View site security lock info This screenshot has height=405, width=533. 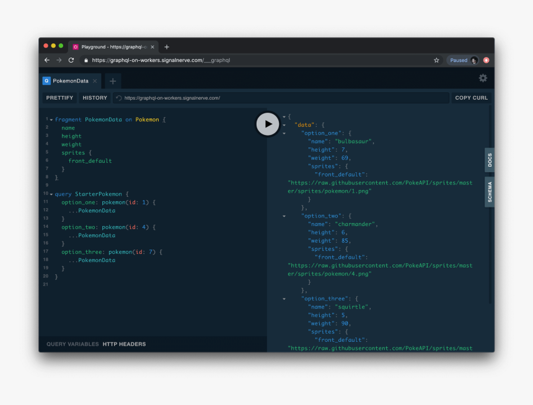pyautogui.click(x=86, y=60)
